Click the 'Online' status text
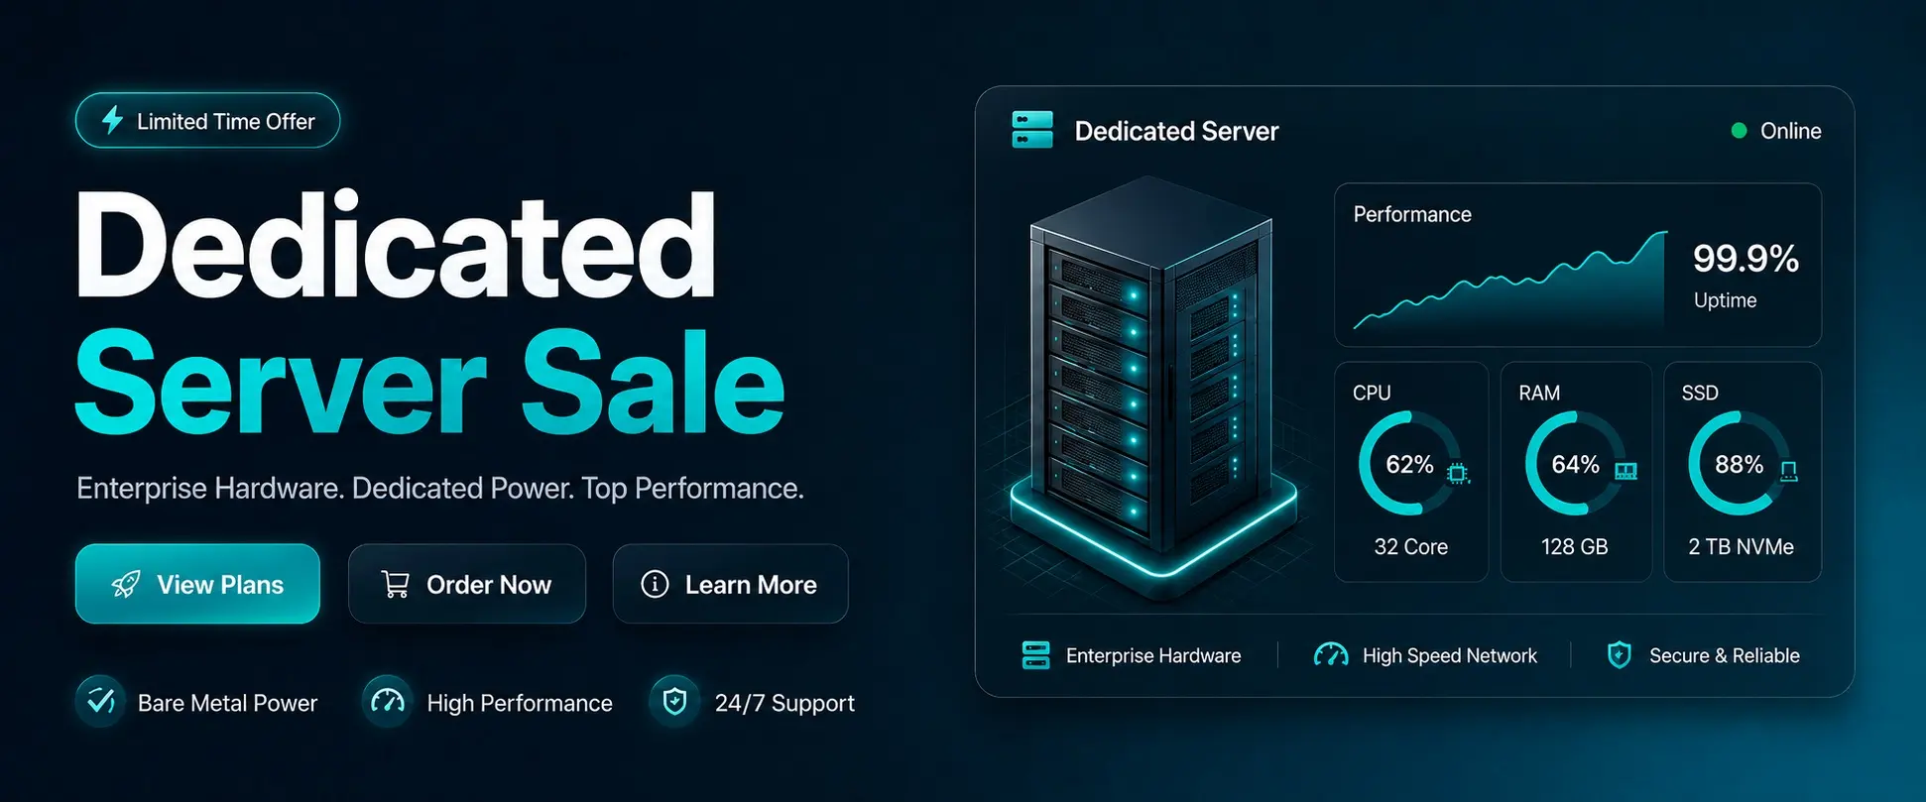The image size is (1926, 802). pyautogui.click(x=1790, y=131)
